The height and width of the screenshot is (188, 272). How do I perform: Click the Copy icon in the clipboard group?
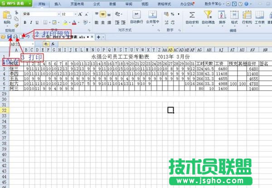(x=16, y=19)
